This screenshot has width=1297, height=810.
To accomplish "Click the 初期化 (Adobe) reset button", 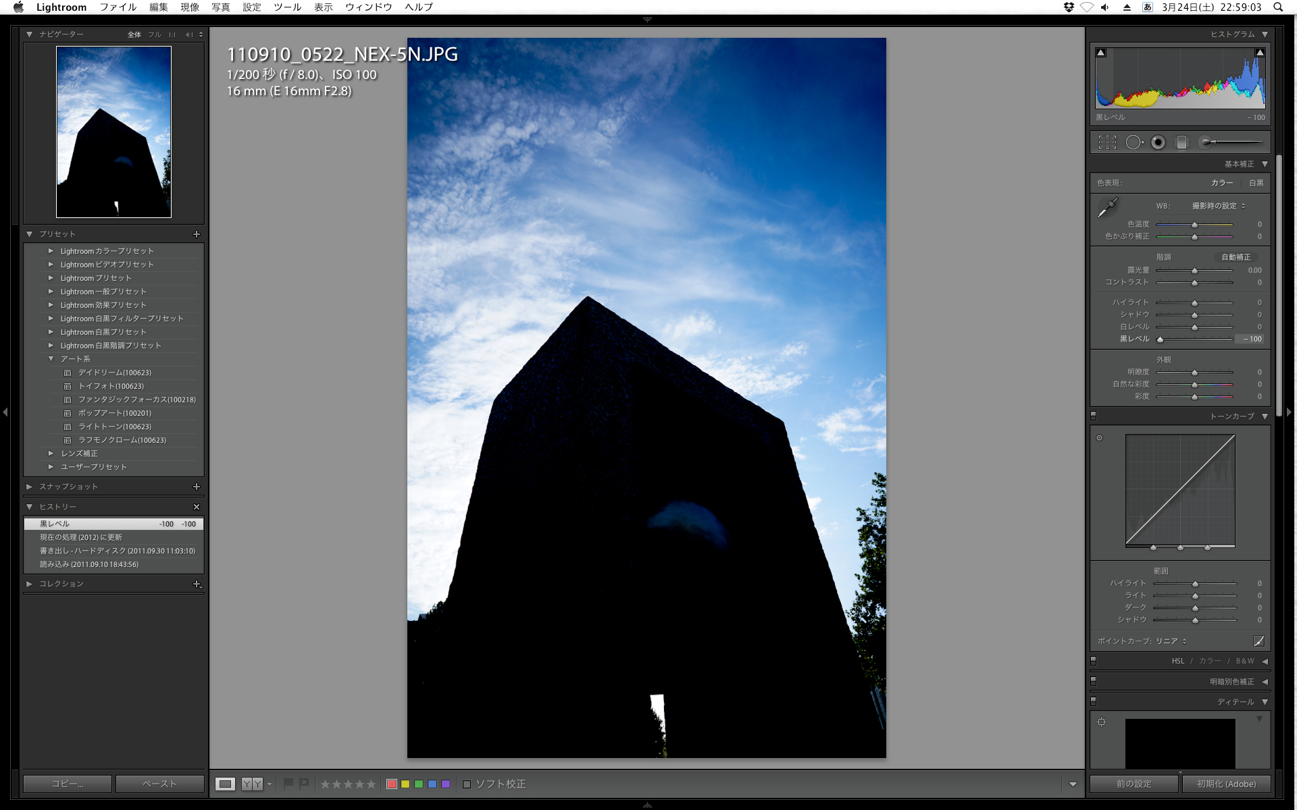I will (1226, 784).
